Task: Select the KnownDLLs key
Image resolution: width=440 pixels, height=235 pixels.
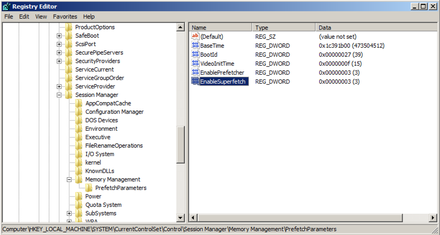Action: [100, 171]
